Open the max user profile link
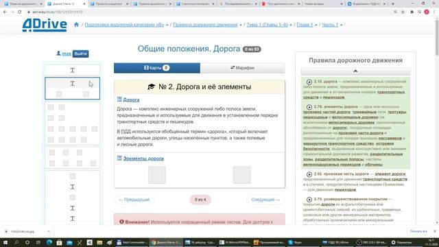Image resolution: width=439 pixels, height=247 pixels. pos(67,54)
